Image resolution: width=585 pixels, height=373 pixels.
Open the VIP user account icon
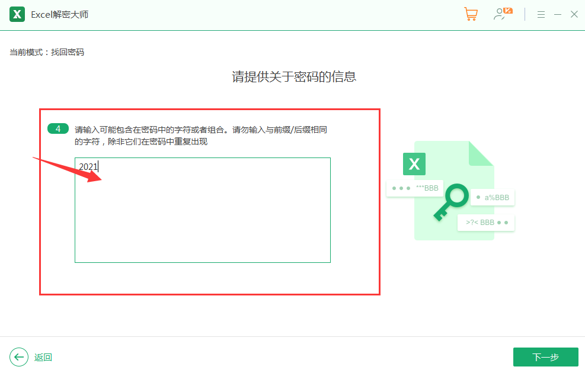click(x=503, y=14)
